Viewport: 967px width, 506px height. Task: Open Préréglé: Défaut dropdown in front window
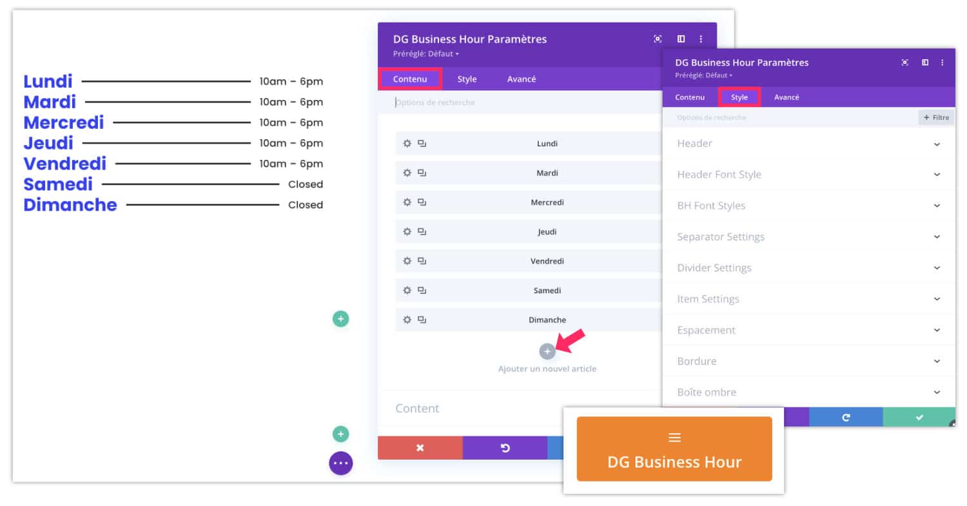703,75
